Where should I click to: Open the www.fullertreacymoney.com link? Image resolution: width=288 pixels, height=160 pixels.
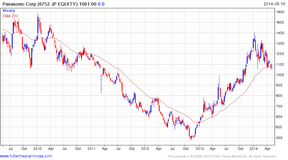pos(26,156)
